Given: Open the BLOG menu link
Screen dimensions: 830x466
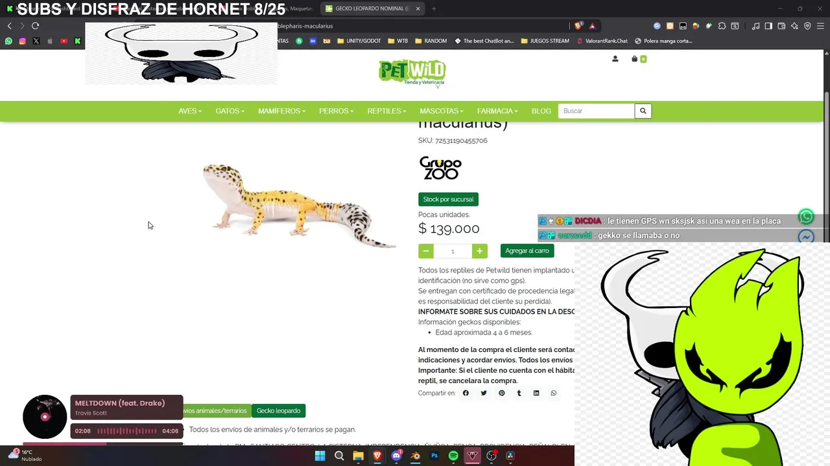Looking at the screenshot, I should [541, 111].
